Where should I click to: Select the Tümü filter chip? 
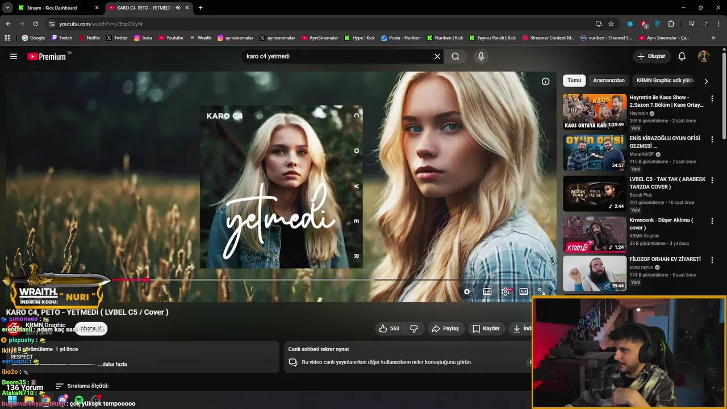click(574, 81)
